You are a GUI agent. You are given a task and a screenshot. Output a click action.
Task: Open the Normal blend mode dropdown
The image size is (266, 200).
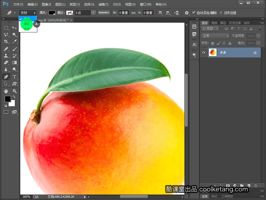coord(215,36)
